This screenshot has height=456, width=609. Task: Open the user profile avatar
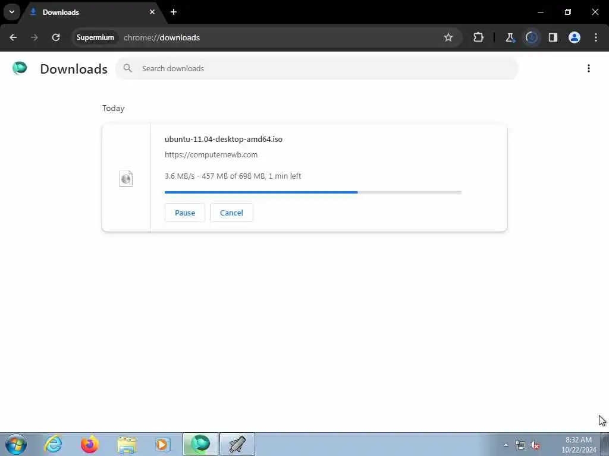click(575, 37)
